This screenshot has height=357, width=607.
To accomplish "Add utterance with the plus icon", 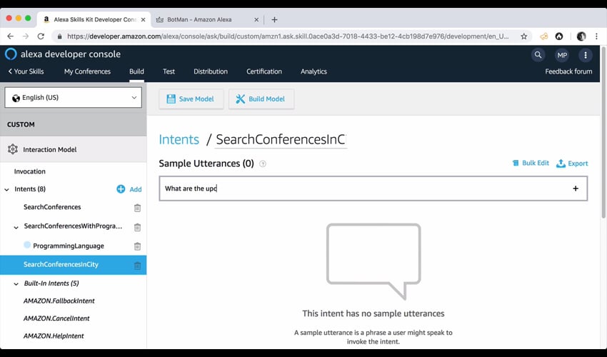I will (x=576, y=188).
